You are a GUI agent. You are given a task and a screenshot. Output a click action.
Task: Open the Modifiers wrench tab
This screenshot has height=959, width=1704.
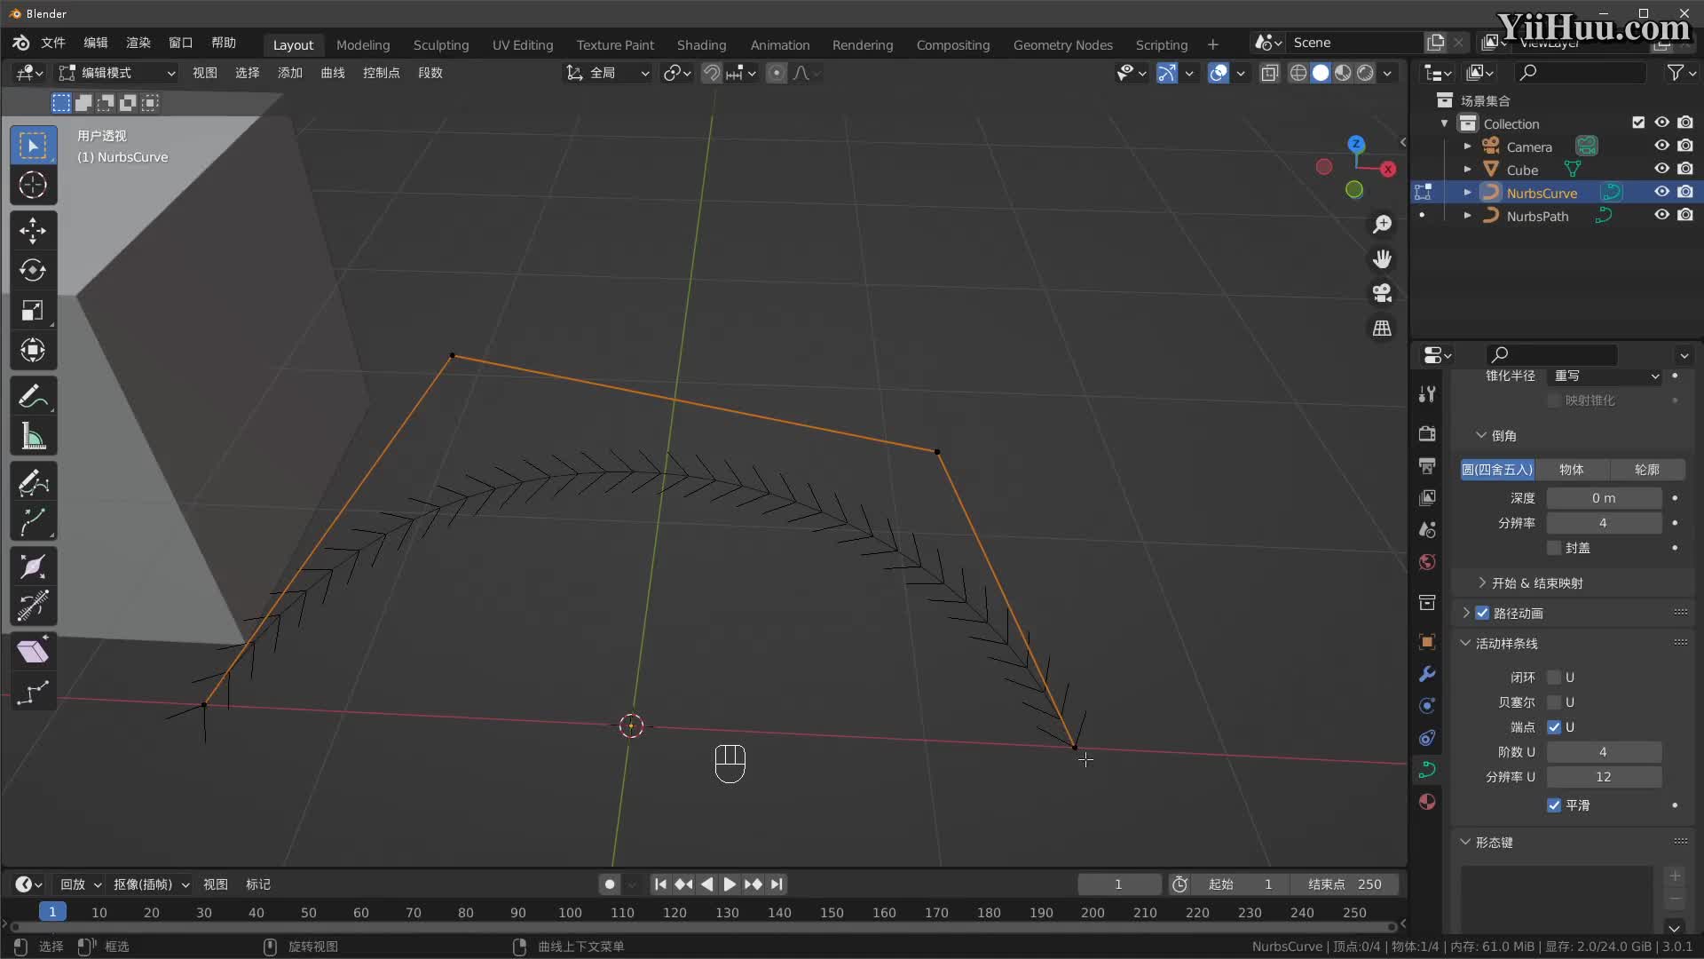1427,674
